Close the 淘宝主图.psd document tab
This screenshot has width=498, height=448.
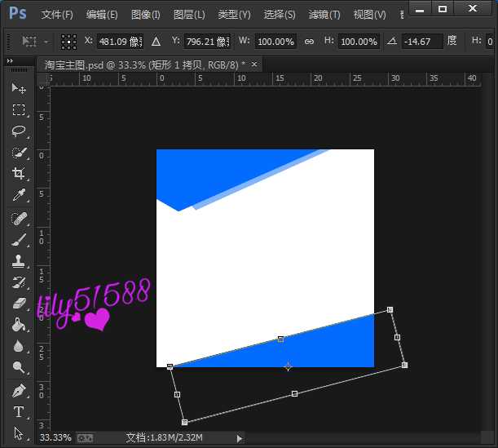coord(254,64)
